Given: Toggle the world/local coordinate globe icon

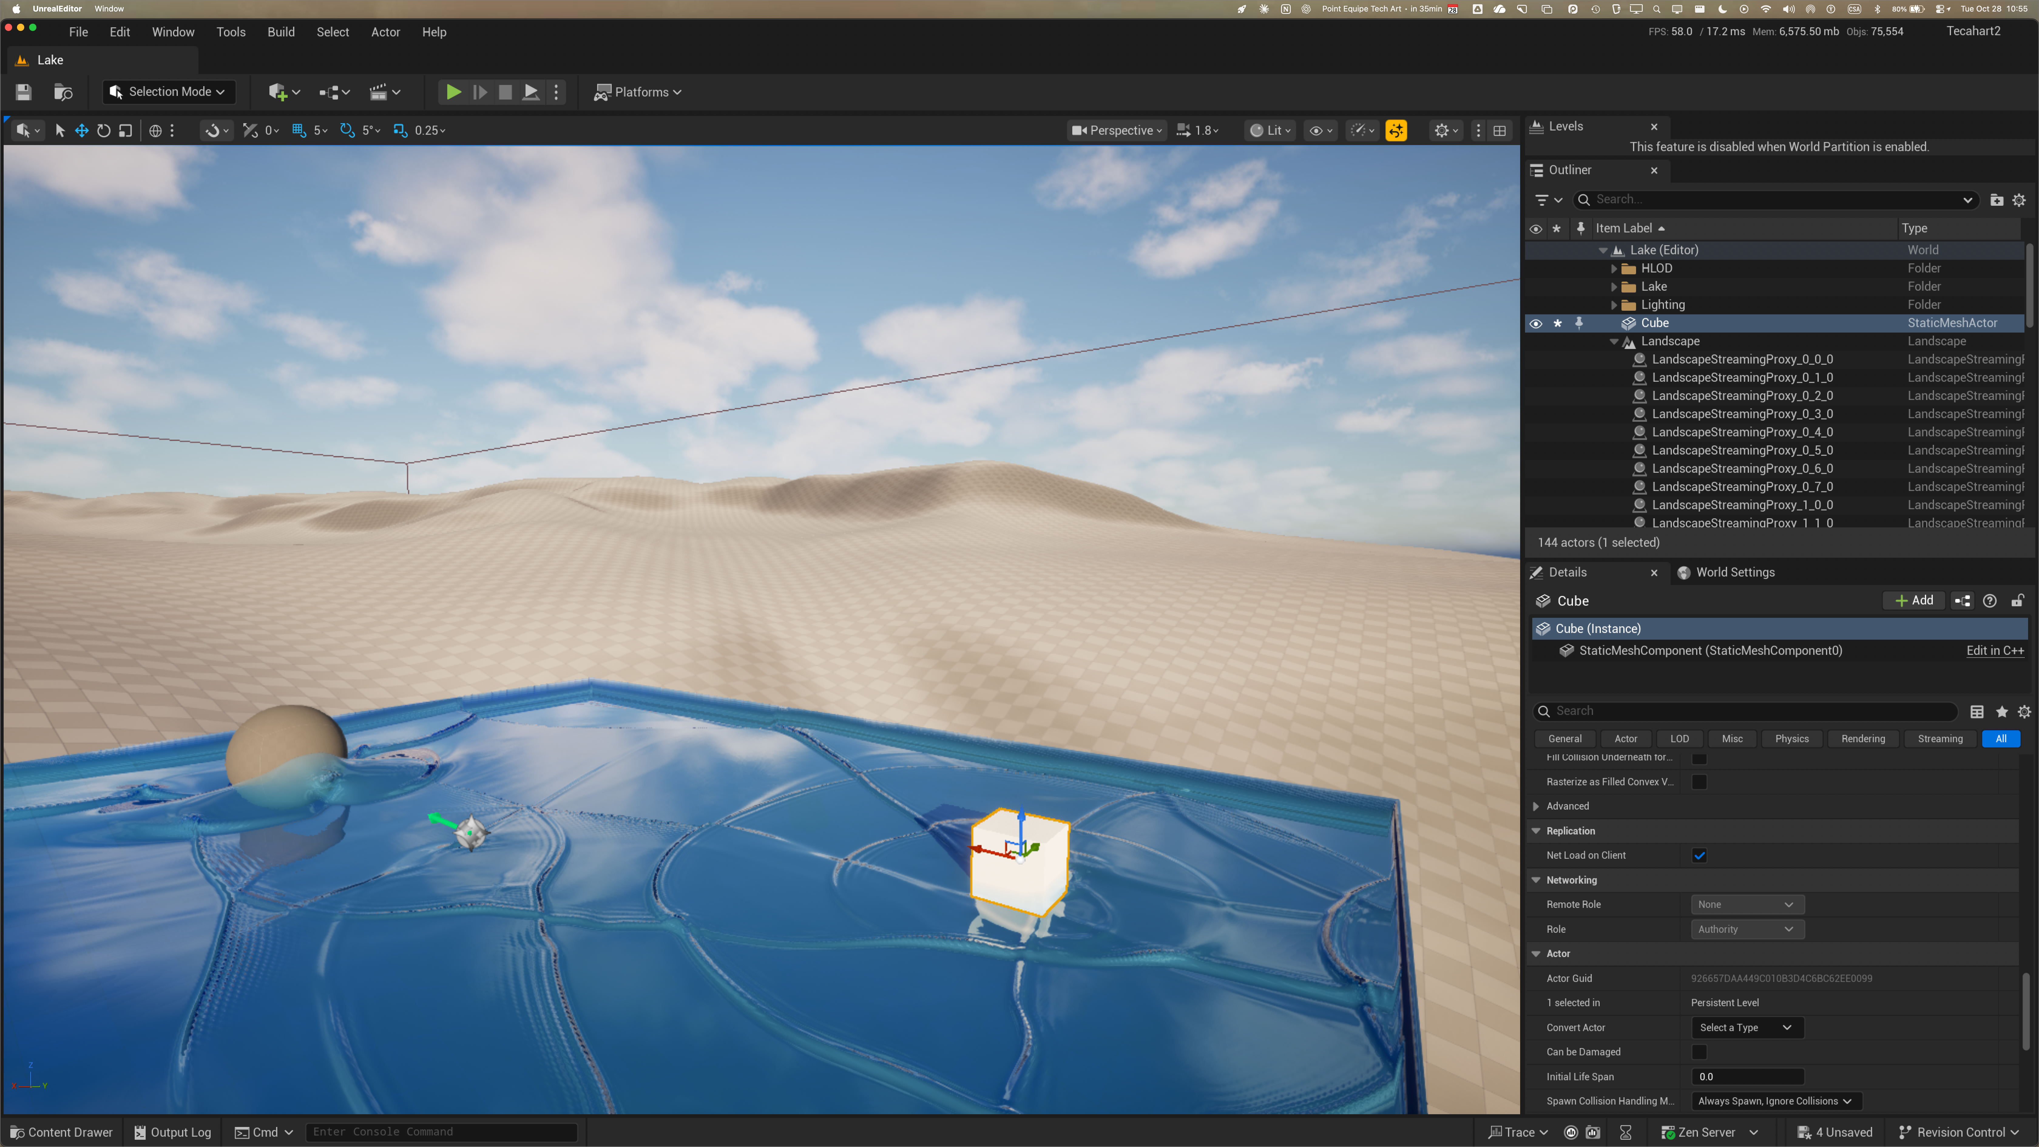Looking at the screenshot, I should tap(155, 130).
